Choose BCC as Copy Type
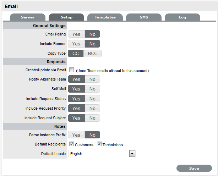Screen dimensions: 218x176 pyautogui.click(x=93, y=54)
